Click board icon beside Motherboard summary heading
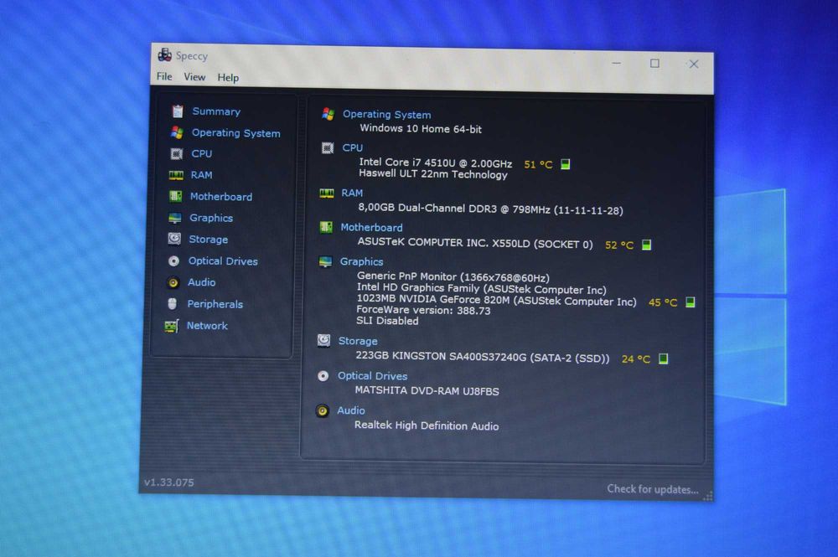Viewport: 838px width, 557px height. point(326,228)
